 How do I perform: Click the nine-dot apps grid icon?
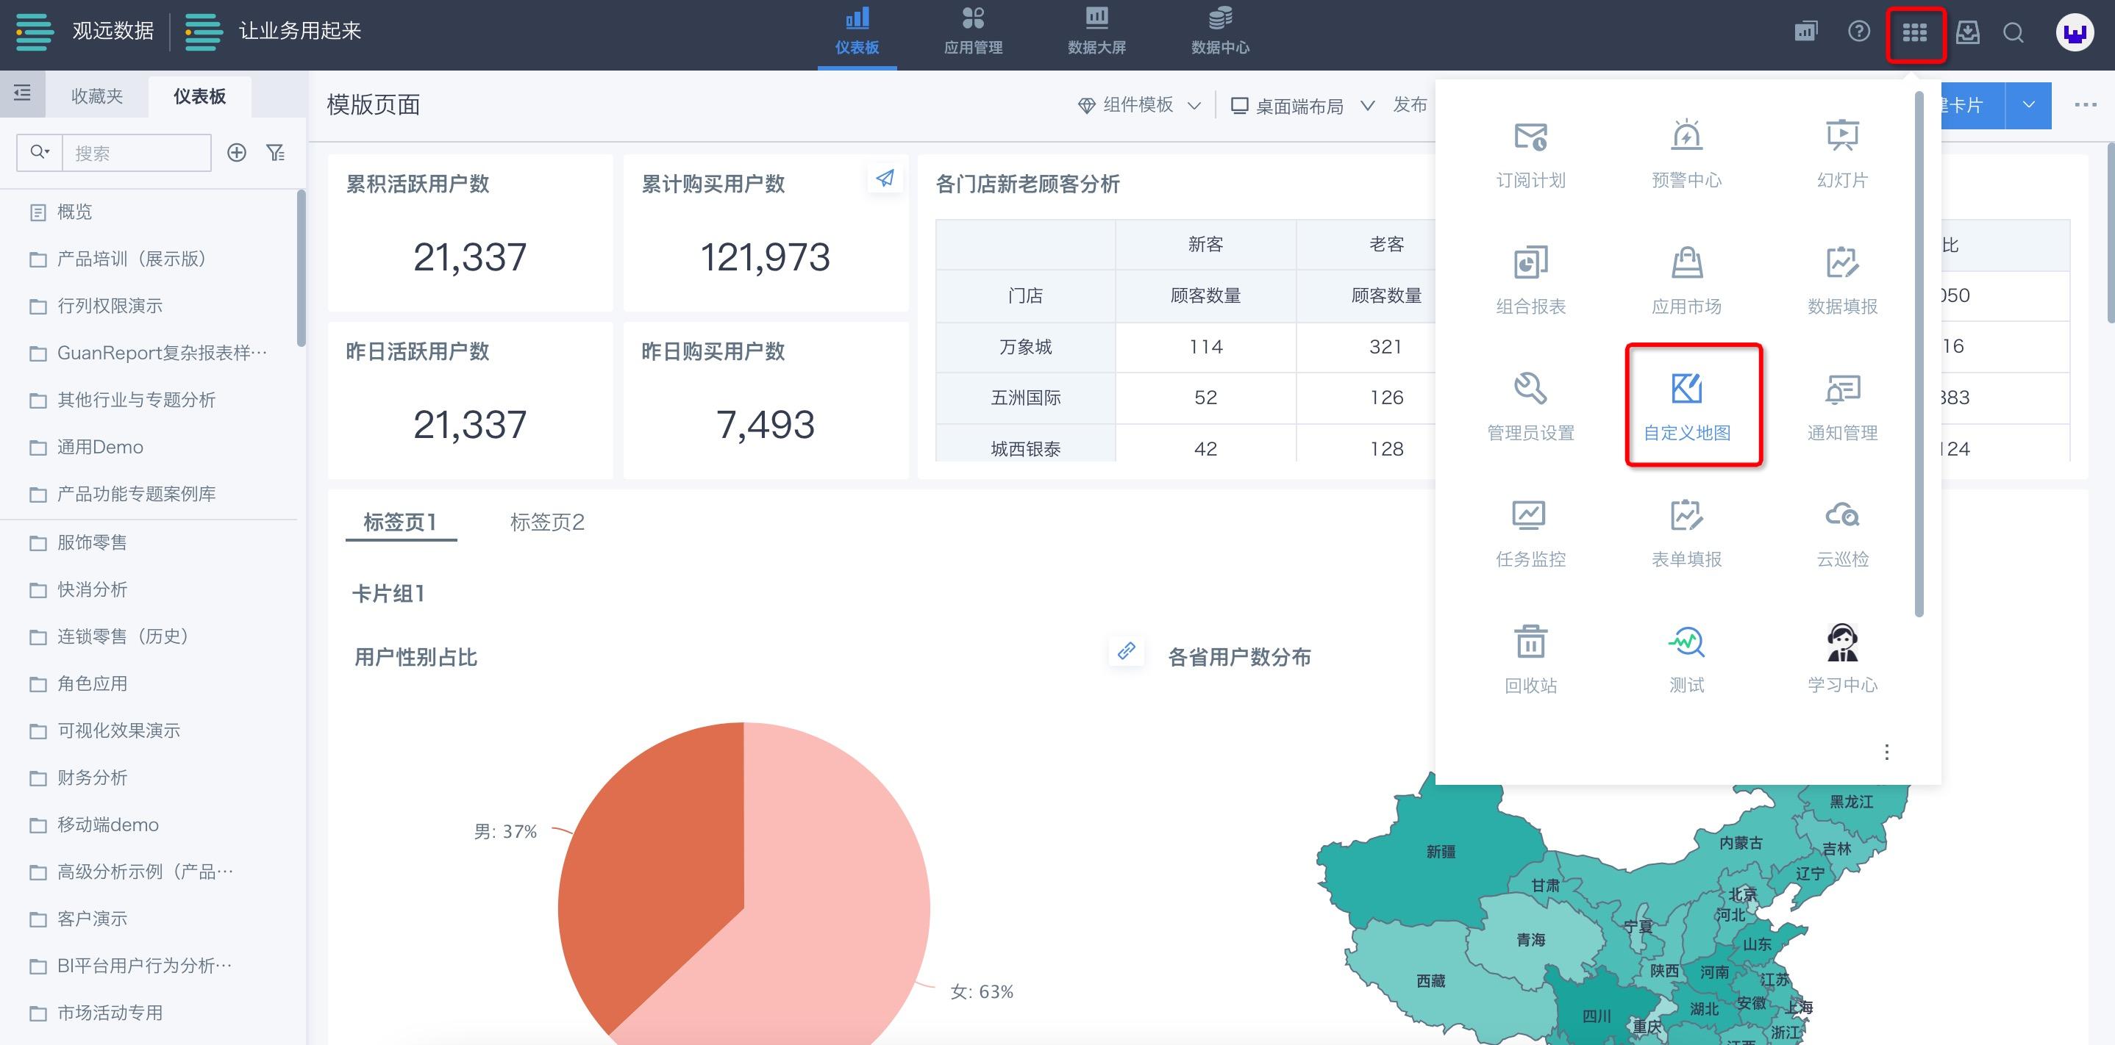point(1915,33)
